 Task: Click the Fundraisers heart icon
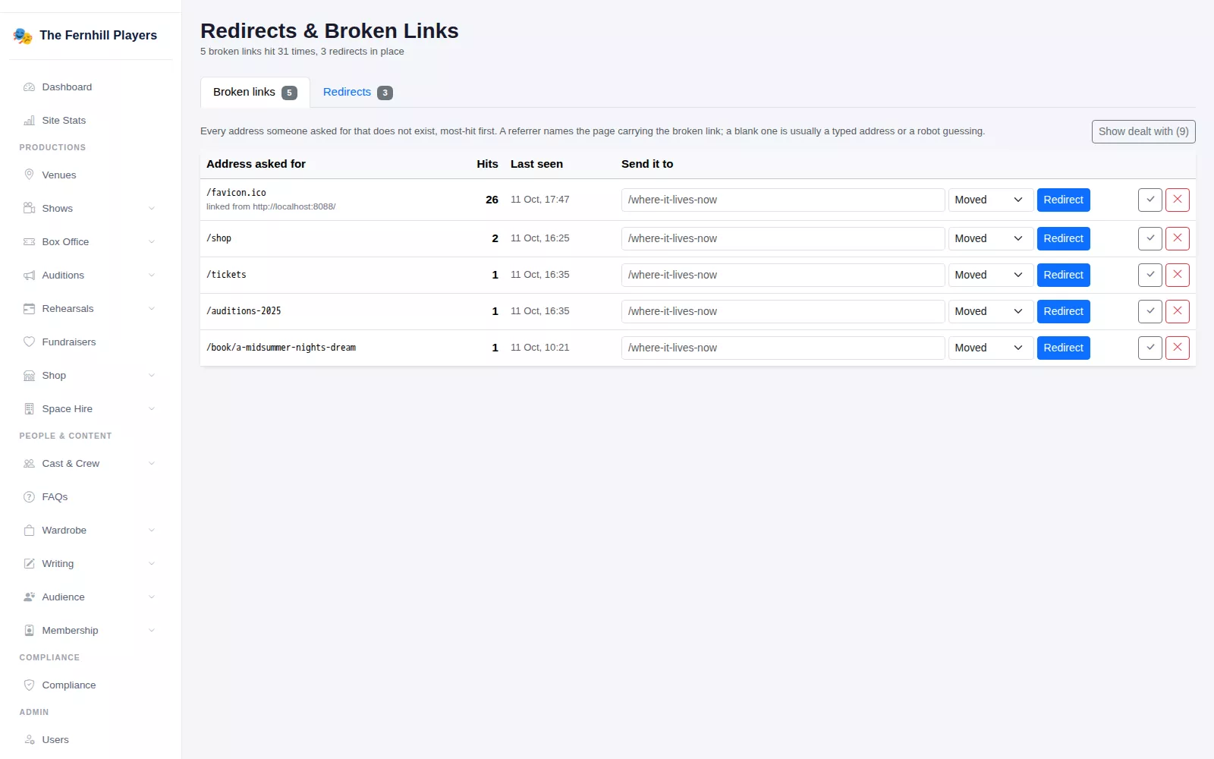tap(29, 342)
